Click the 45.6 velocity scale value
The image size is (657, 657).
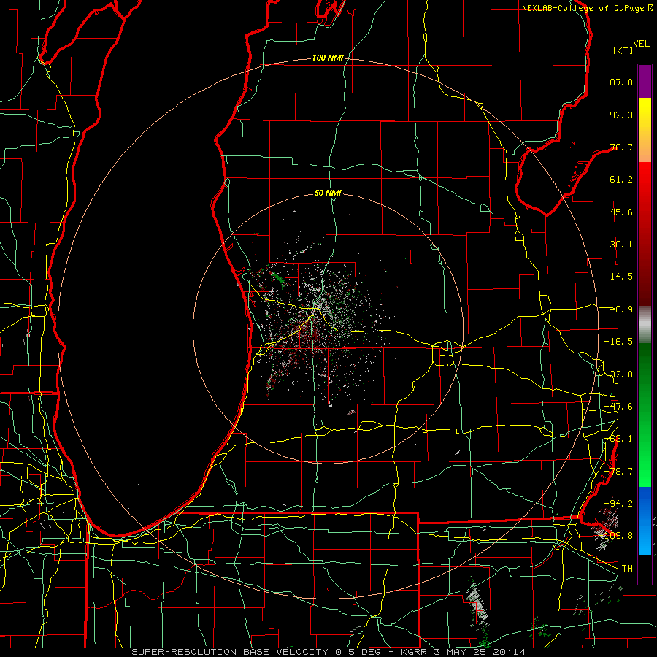(621, 212)
